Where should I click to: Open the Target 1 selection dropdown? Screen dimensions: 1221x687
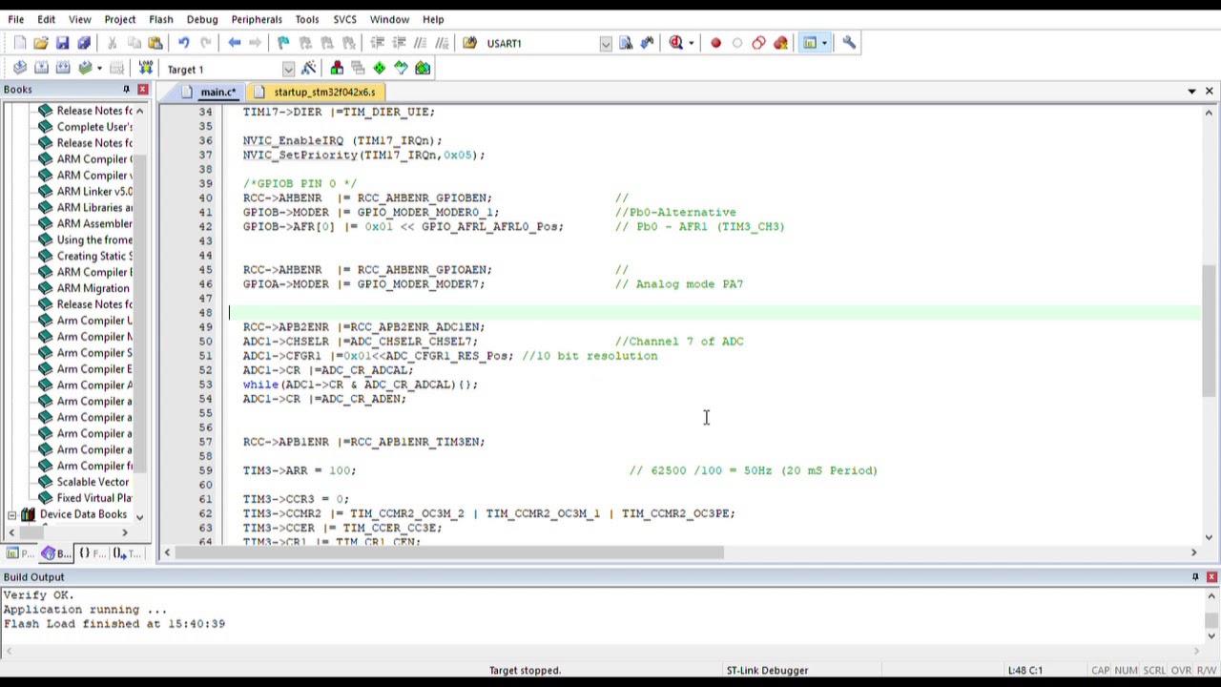pos(288,69)
